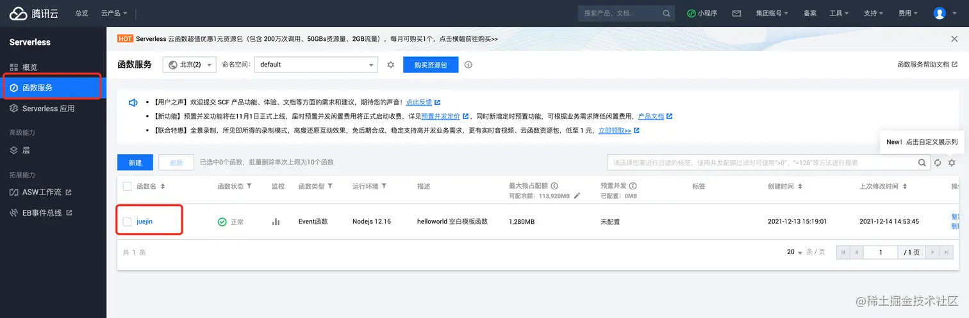Viewport: 969px width, 318px height.
Task: Click the announcement speaker icon
Action: coord(133,102)
